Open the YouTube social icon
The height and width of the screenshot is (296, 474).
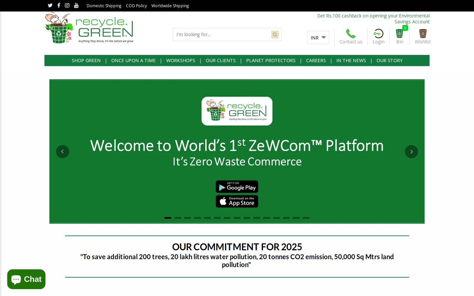pyautogui.click(x=76, y=5)
